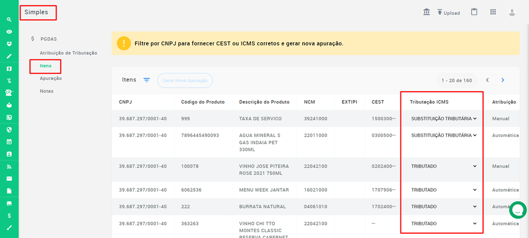Click product code 6062536
Screen dimensions: 529x238
191,190
